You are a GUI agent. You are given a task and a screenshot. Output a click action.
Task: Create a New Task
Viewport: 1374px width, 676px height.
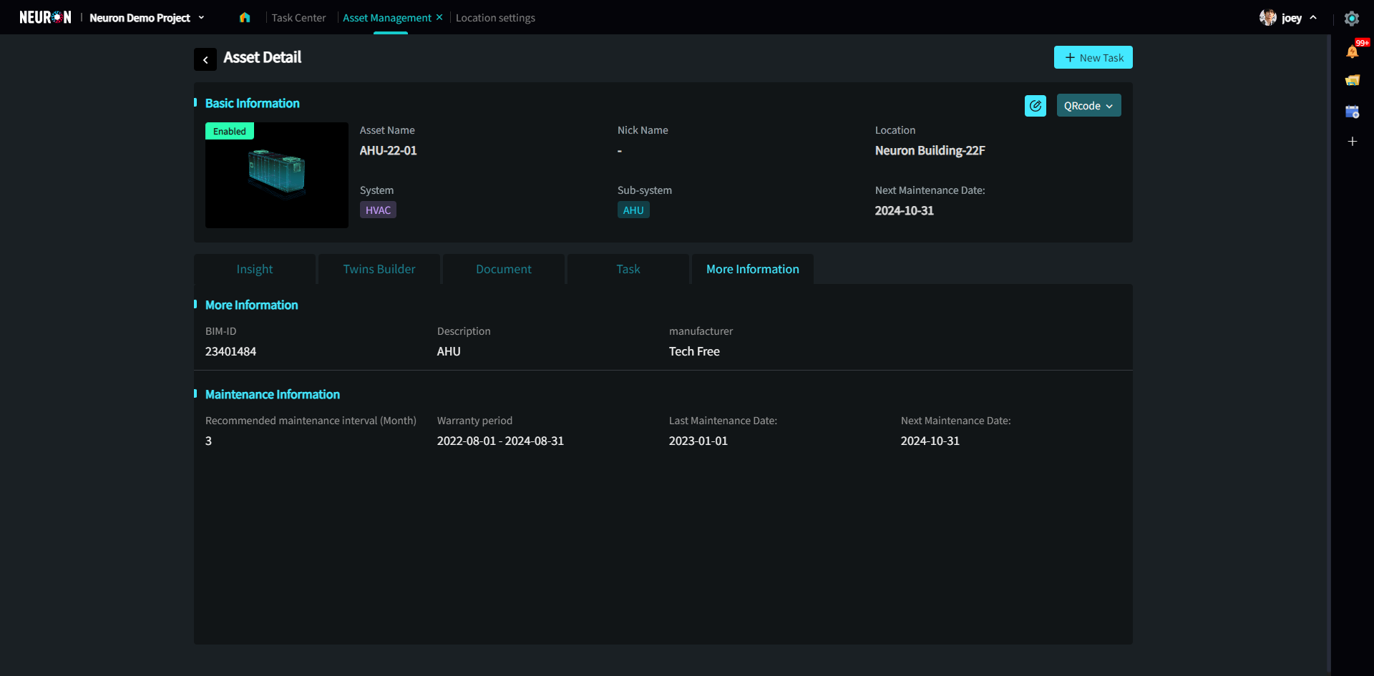click(1093, 57)
